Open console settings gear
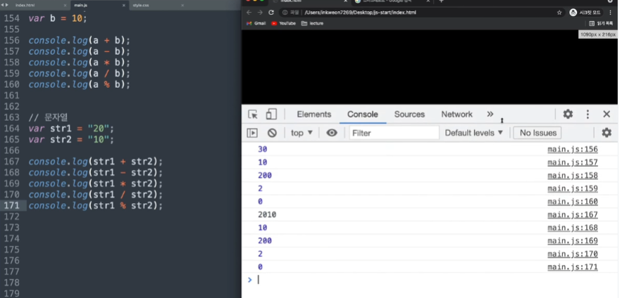 (607, 133)
